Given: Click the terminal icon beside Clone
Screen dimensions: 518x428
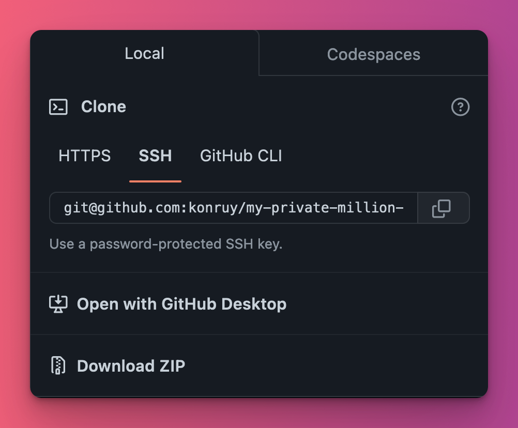Looking at the screenshot, I should coord(58,107).
